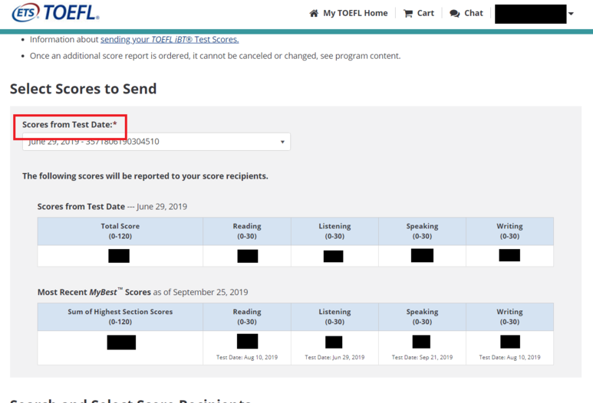This screenshot has height=403, width=593.
Task: Click the chat bubbles icon
Action: coord(455,14)
